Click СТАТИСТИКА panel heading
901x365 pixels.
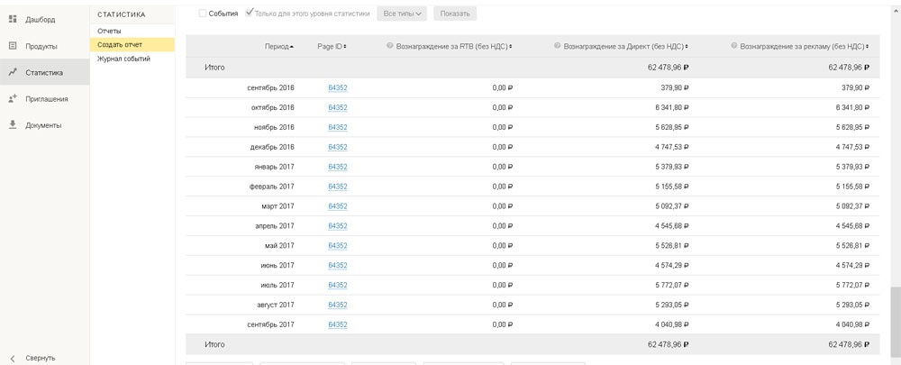(x=122, y=14)
